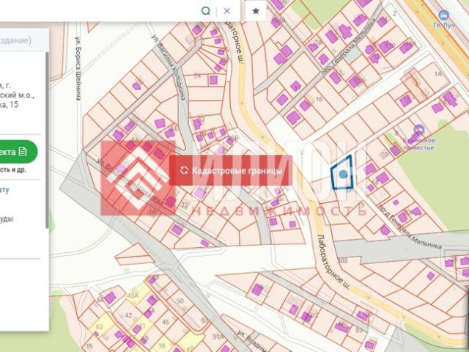The image size is (469, 352).
Task: Click the Крымское поместье place marker
Action: coord(419,131)
